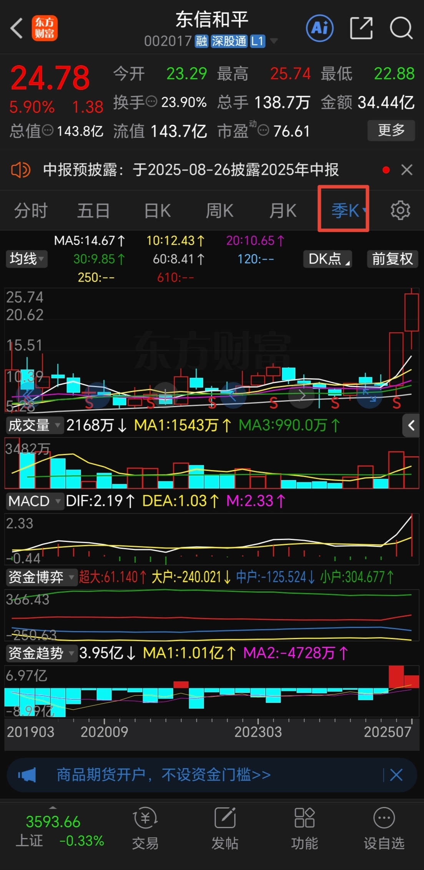Image resolution: width=424 pixels, height=870 pixels.
Task: Tap the MA5:14.67 value
Action: [90, 241]
